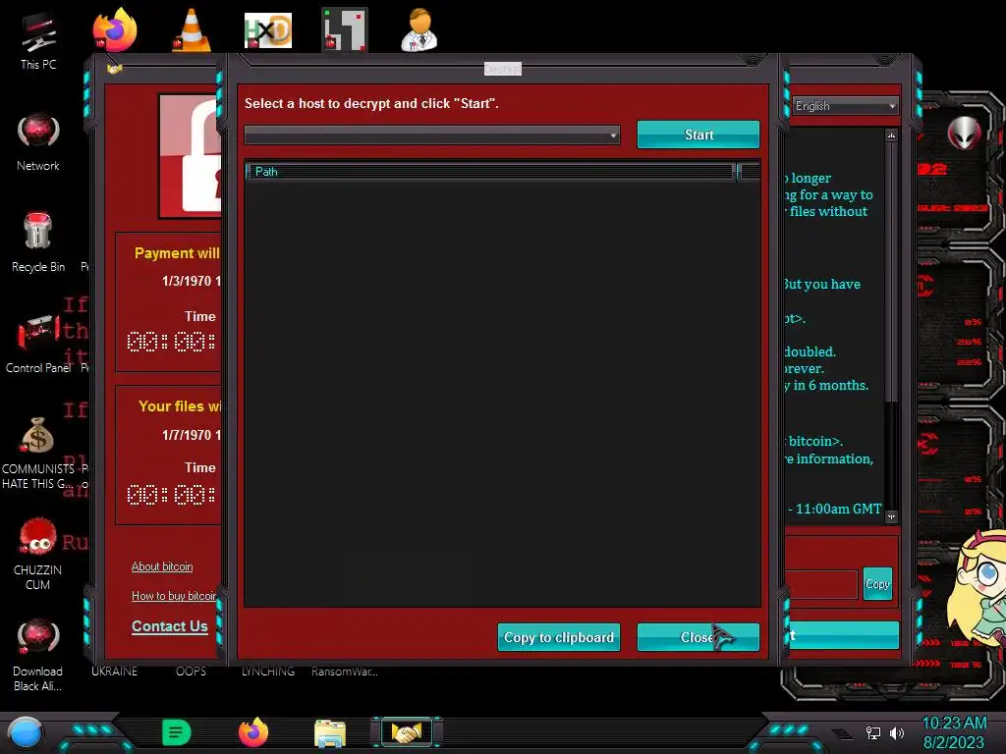Open the CHUZZIN CUM desktop icon

point(38,554)
